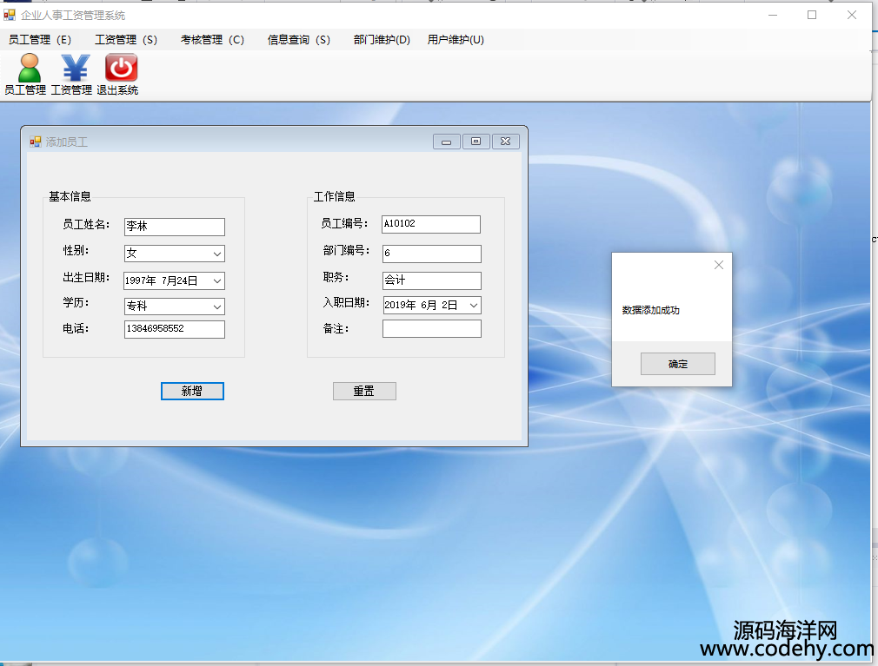Open 工资管理 via the yen icon
Image resolution: width=878 pixels, height=666 pixels.
coord(75,68)
